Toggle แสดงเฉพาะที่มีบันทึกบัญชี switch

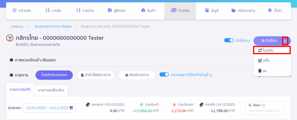164,75
